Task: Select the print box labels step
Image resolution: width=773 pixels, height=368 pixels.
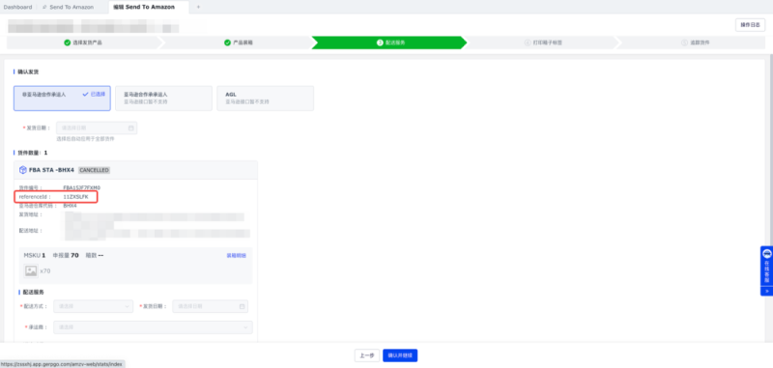Action: [543, 42]
